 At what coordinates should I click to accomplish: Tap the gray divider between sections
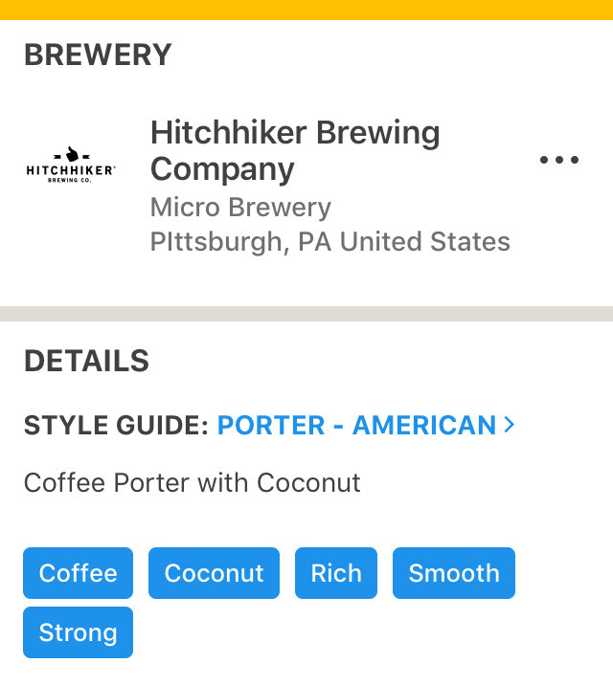point(306,314)
